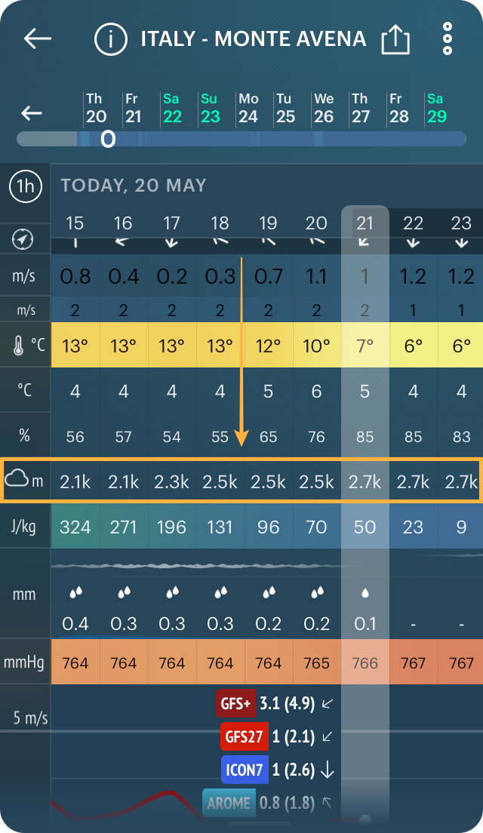The width and height of the screenshot is (483, 833).
Task: Collapse the date strip with its left arrow
Action: point(30,112)
